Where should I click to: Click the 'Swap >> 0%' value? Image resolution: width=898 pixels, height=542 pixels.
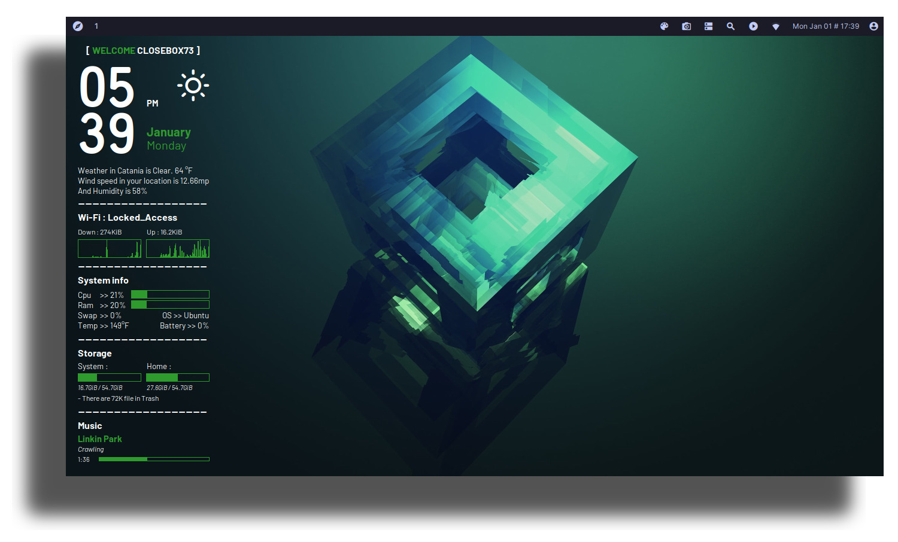[x=99, y=315]
